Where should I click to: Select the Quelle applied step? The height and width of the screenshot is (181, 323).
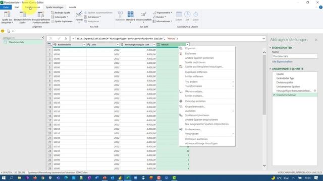click(x=280, y=74)
